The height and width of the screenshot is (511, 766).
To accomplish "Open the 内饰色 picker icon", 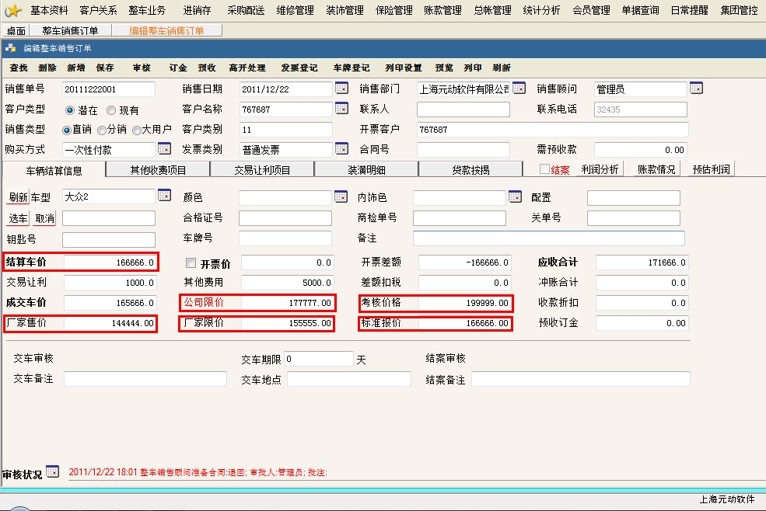I will (x=515, y=196).
